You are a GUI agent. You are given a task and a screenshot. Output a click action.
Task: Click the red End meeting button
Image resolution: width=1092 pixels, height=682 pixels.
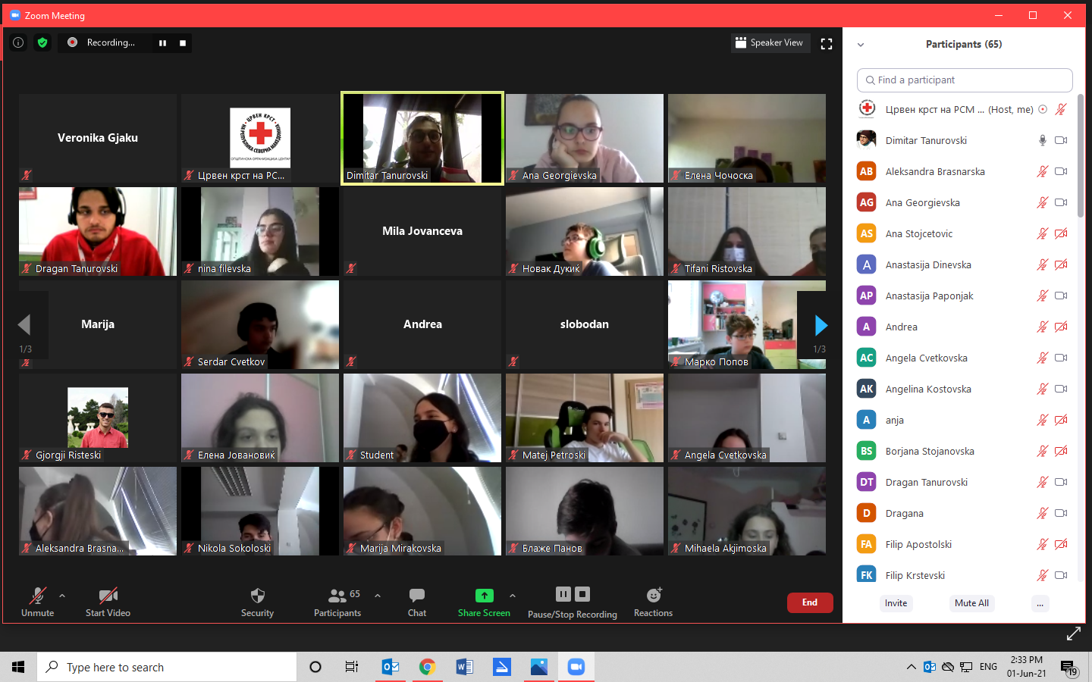pyautogui.click(x=810, y=602)
